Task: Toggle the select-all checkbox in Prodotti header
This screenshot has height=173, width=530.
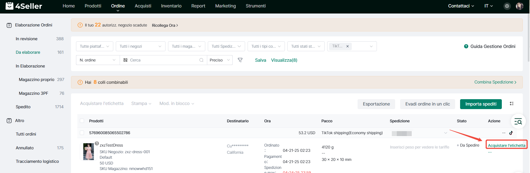Action: (x=82, y=121)
